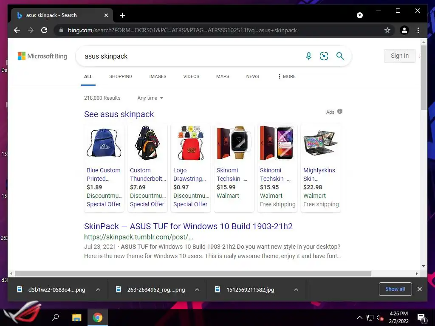Click the muted volume tray icon

(x=380, y=318)
